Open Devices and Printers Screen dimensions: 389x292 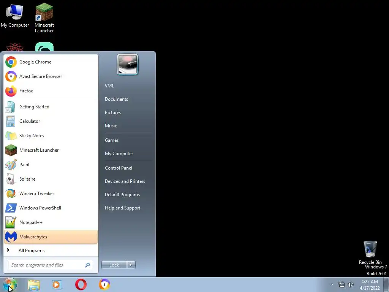tap(128, 181)
